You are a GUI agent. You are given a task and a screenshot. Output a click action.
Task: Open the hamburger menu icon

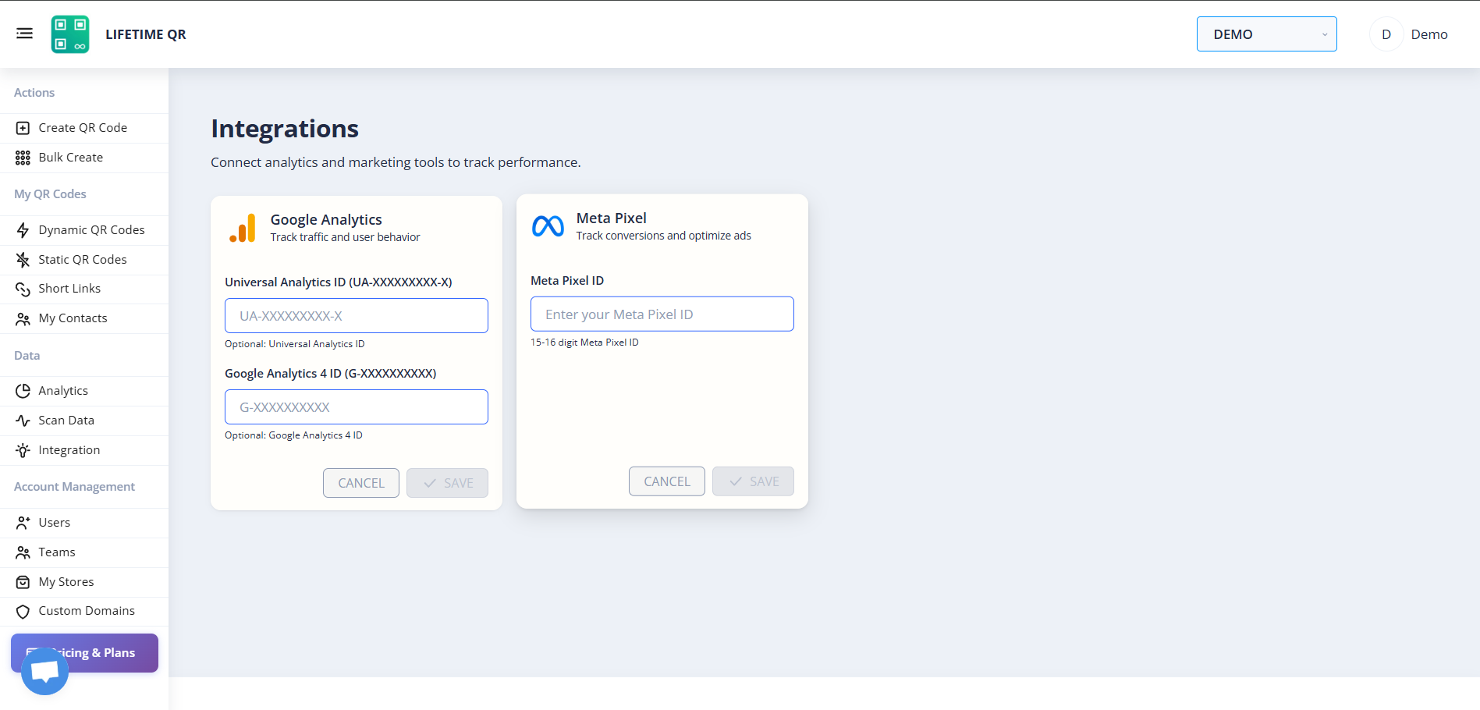pyautogui.click(x=24, y=34)
